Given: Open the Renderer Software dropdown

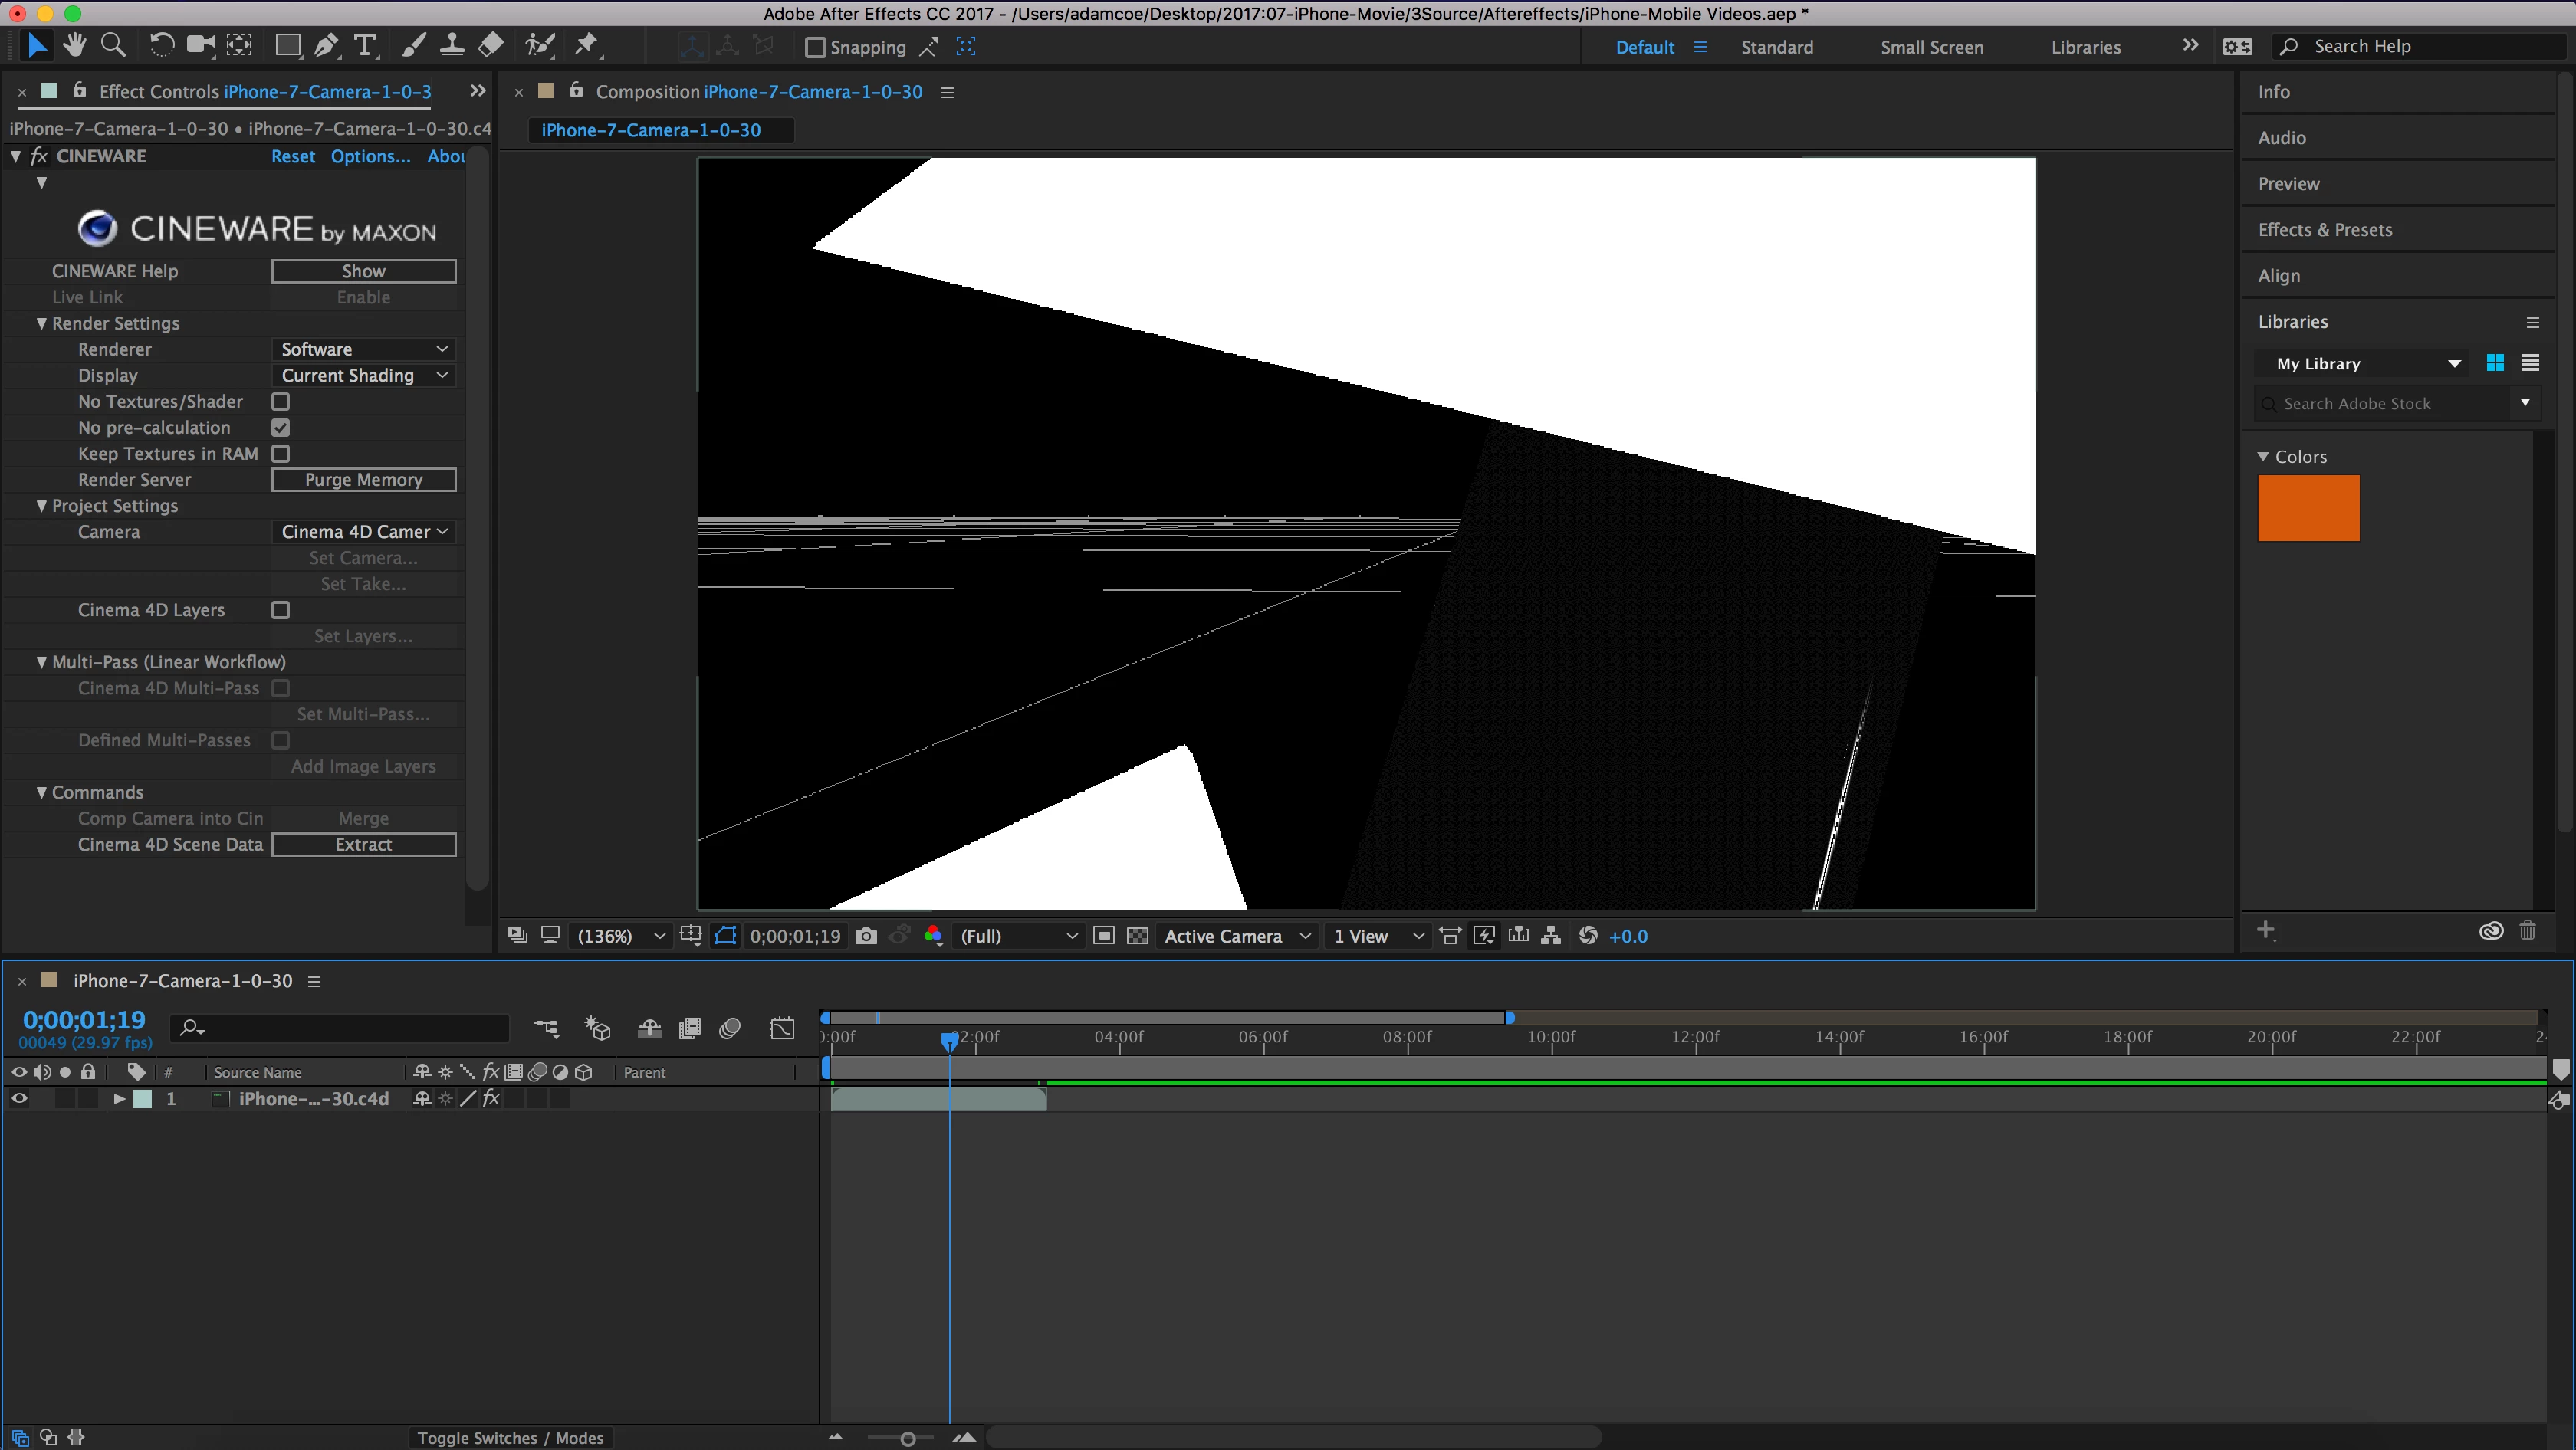Looking at the screenshot, I should click(363, 349).
